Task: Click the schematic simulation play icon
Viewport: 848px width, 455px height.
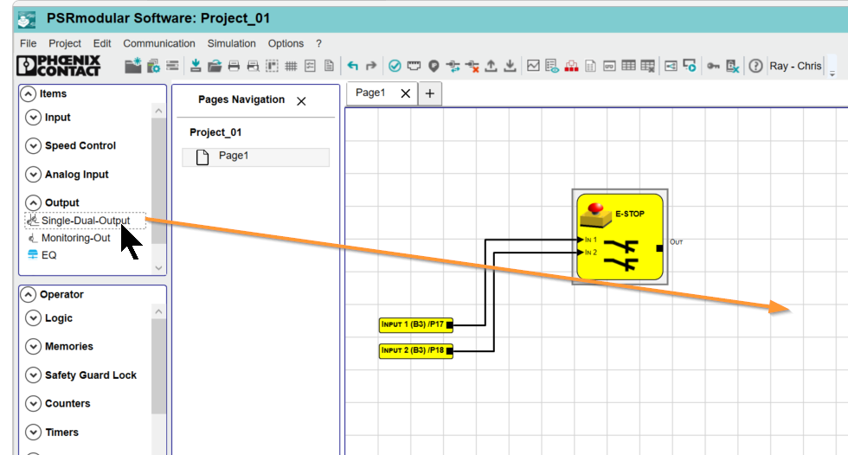Action: point(690,66)
